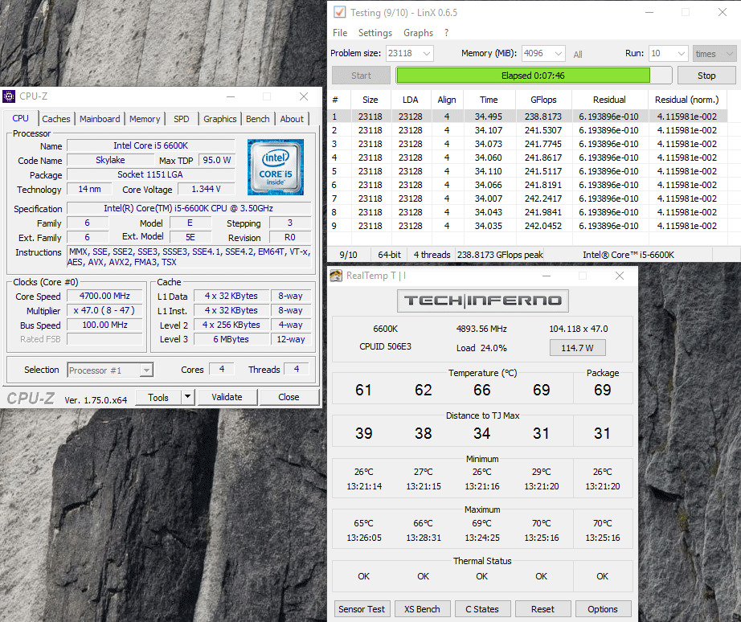741x622 pixels.
Task: Switch to the Graphics tab in CPU-Z
Action: pyautogui.click(x=219, y=119)
